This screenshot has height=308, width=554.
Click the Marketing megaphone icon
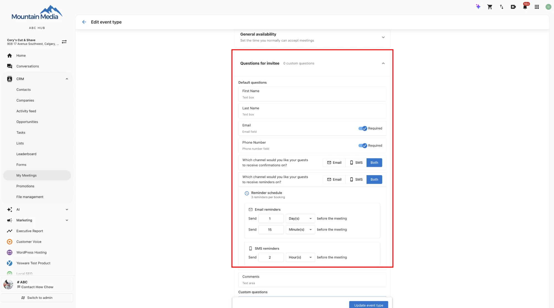(10, 220)
